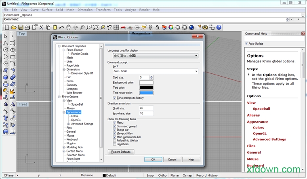Viewport: 307px width, 179px height.
Task: Open the Analyze menu
Action: tap(130, 10)
